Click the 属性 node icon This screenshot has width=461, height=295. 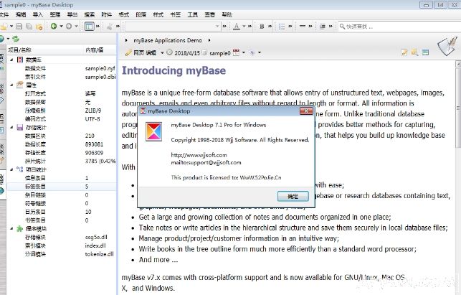[19, 85]
